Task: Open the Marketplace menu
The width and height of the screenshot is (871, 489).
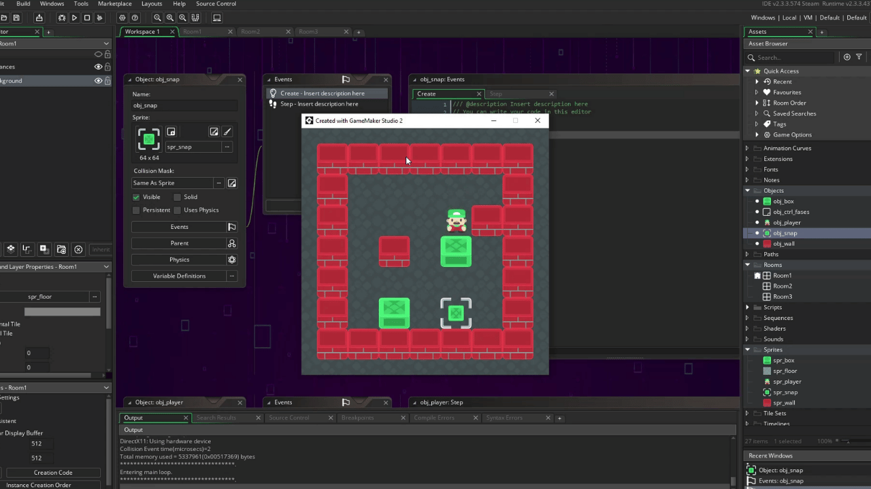Action: click(x=114, y=4)
